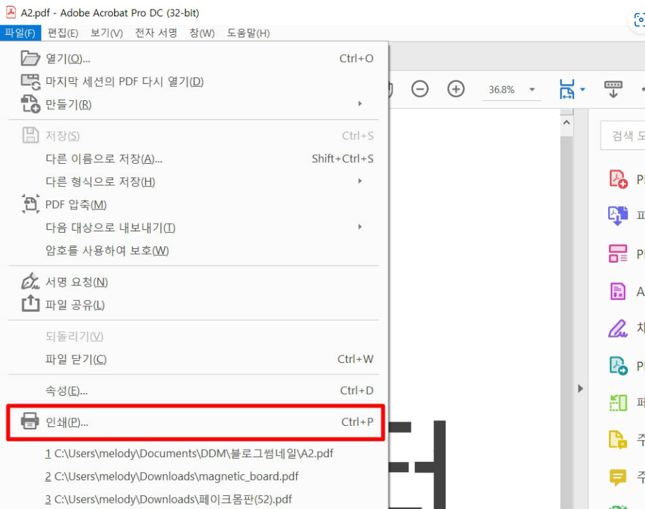The height and width of the screenshot is (509, 645).
Task: Click the share upload icon beside 파일 공유
Action: 31,304
